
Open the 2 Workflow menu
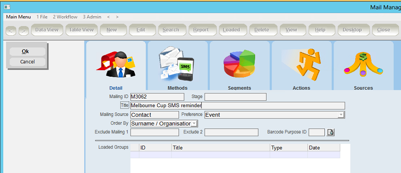coord(65,17)
